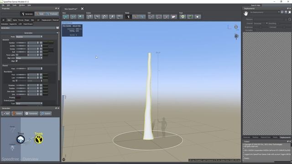Screen dimensions: 292x164
Task: Close the New SpeedTree document tab
Action: (x=82, y=9)
